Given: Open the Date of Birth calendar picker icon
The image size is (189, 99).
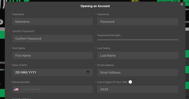Looking at the screenshot, I should (x=88, y=72).
